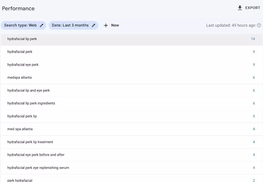The image size is (263, 182).
Task: Edit the Date filter pencil icon
Action: tap(94, 25)
